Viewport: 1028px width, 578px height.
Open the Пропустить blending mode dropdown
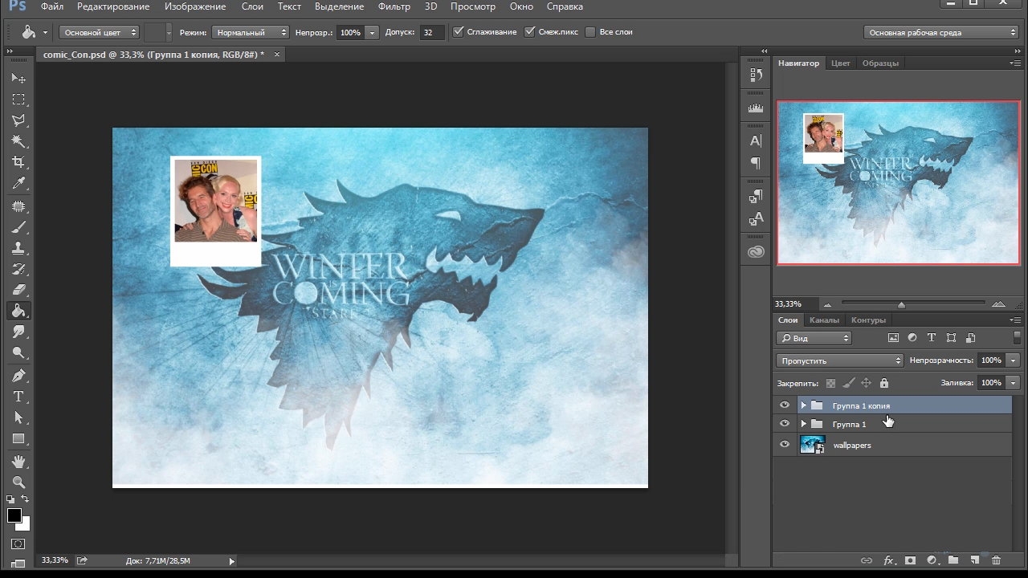[x=840, y=360]
